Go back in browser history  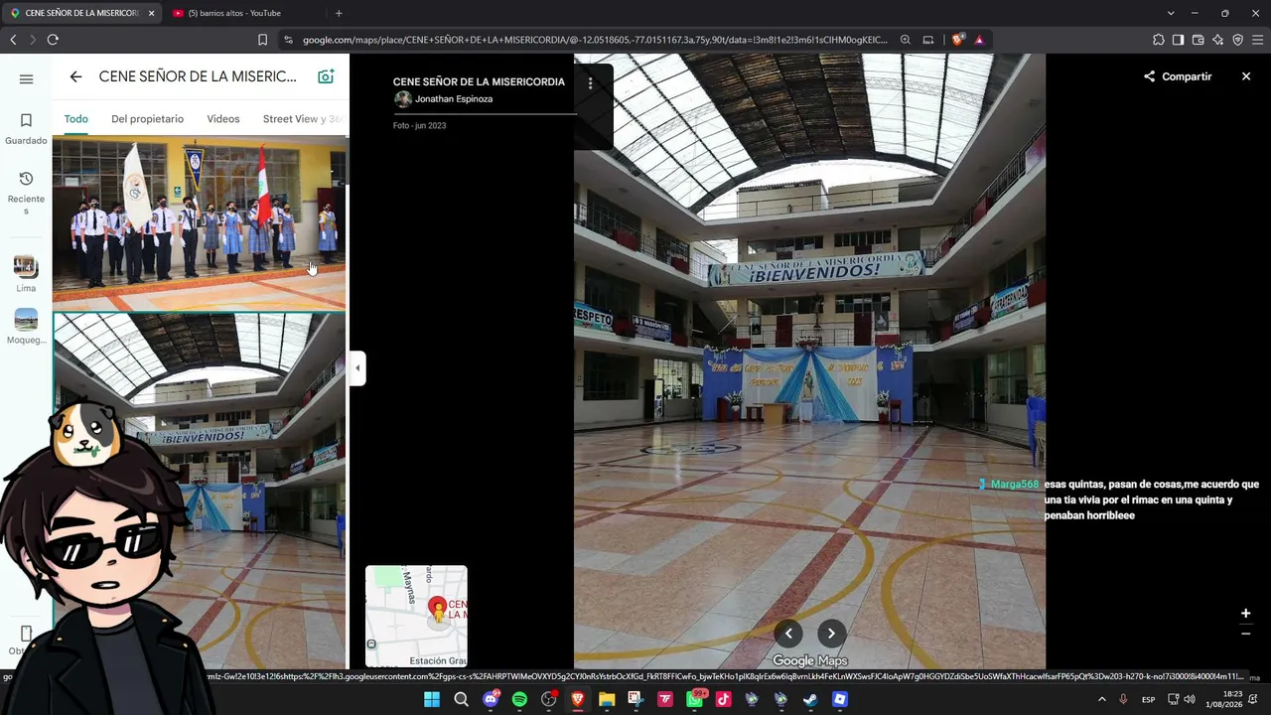13,40
